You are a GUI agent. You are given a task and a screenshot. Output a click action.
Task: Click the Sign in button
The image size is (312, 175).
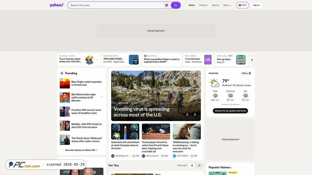coord(256,5)
